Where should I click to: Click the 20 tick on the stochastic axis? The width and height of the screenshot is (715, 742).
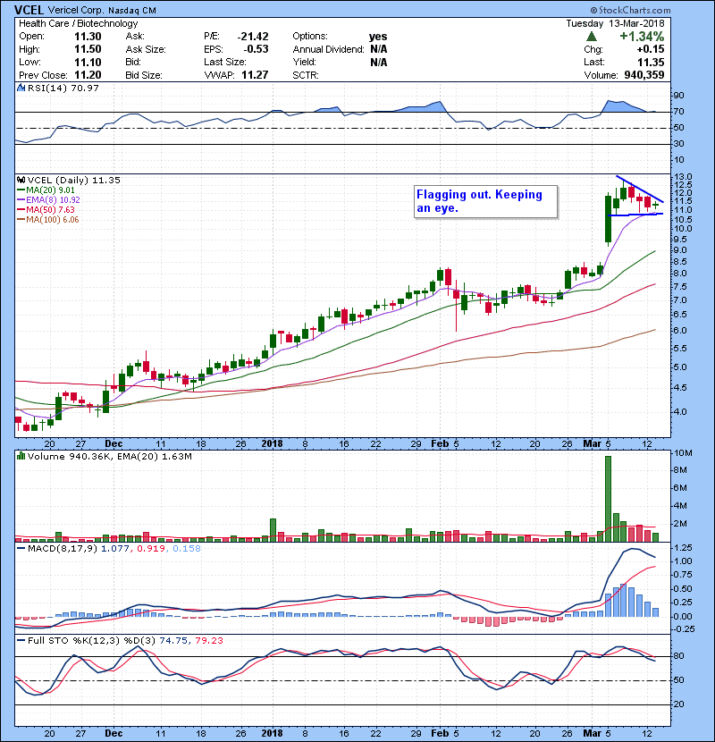pos(679,704)
